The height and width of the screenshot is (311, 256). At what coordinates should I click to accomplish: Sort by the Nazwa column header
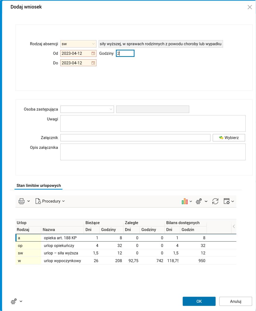tap(62, 230)
